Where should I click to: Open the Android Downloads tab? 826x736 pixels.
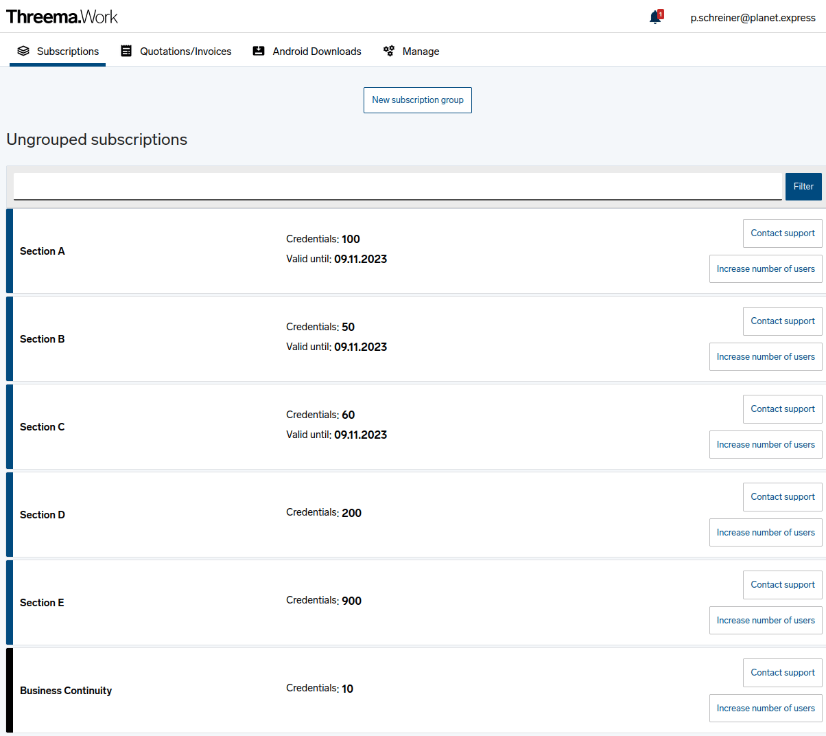click(307, 51)
